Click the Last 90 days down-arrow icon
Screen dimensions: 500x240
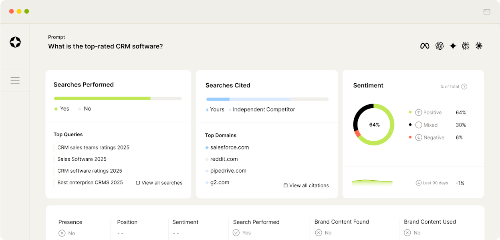pyautogui.click(x=419, y=183)
